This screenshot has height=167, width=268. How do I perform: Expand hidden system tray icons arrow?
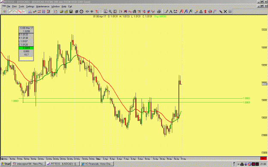click(x=238, y=164)
